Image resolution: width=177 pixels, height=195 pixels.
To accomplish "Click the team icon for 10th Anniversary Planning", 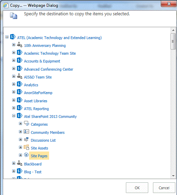I will tap(20, 45).
